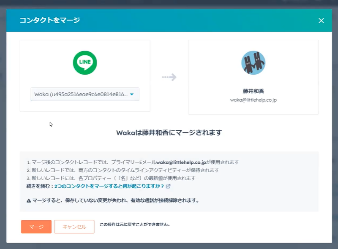Click the green LINE logo icon
This screenshot has width=338, height=249.
coord(85,63)
